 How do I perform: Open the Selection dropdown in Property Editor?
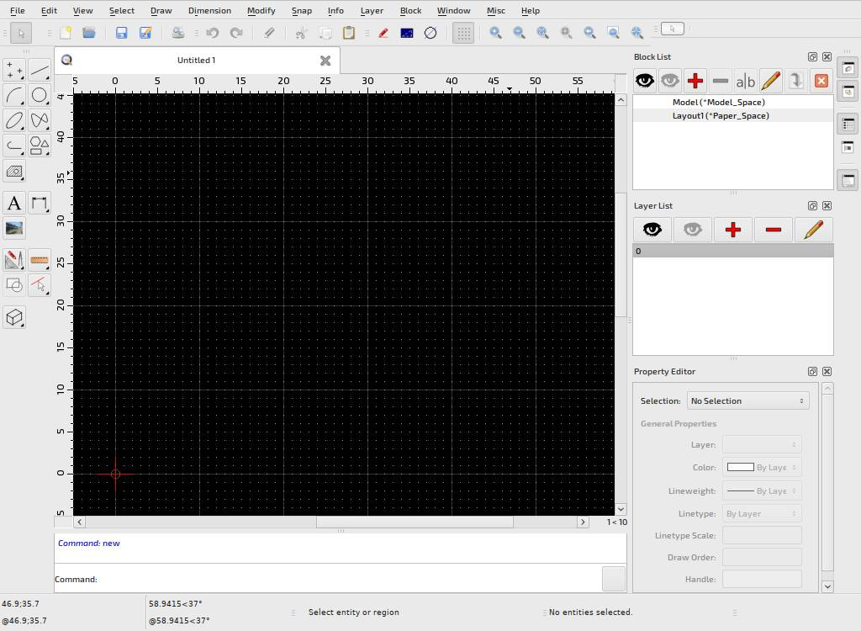click(747, 400)
